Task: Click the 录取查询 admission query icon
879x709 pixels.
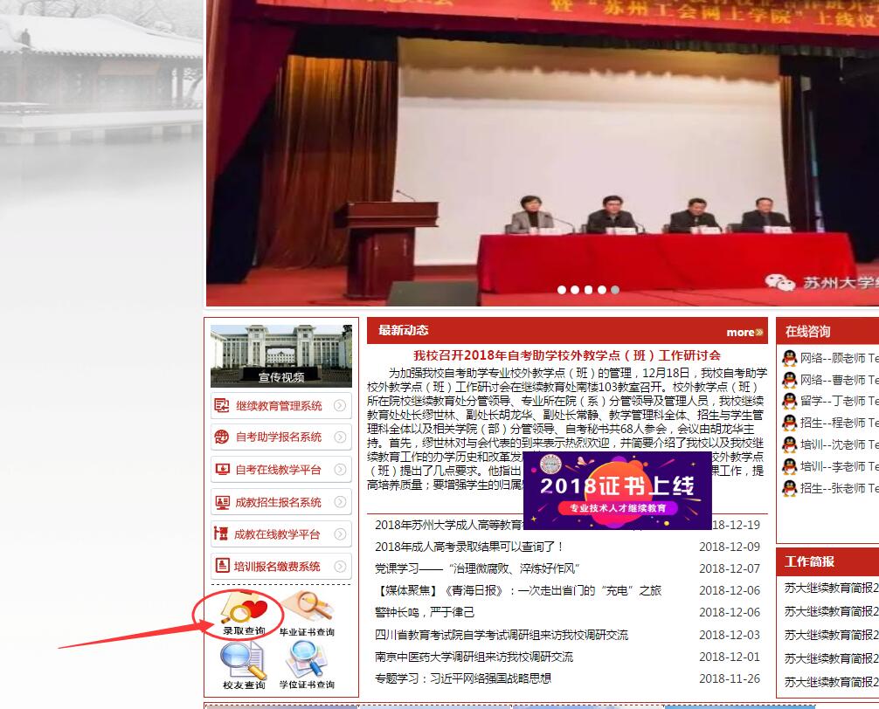Action: click(x=242, y=609)
